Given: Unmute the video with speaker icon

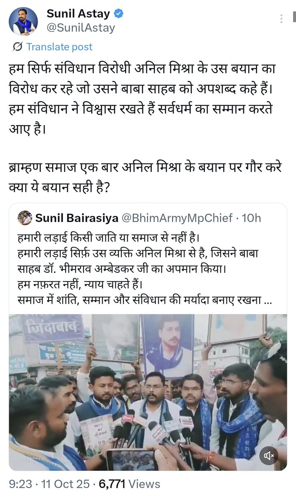Looking at the screenshot, I should [x=270, y=456].
